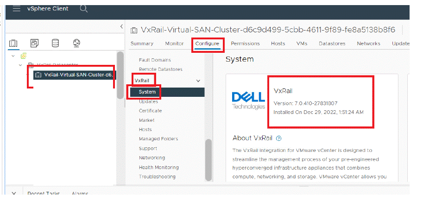The width and height of the screenshot is (429, 202).
Task: Open Certificate under VxRail
Action: pos(150,111)
